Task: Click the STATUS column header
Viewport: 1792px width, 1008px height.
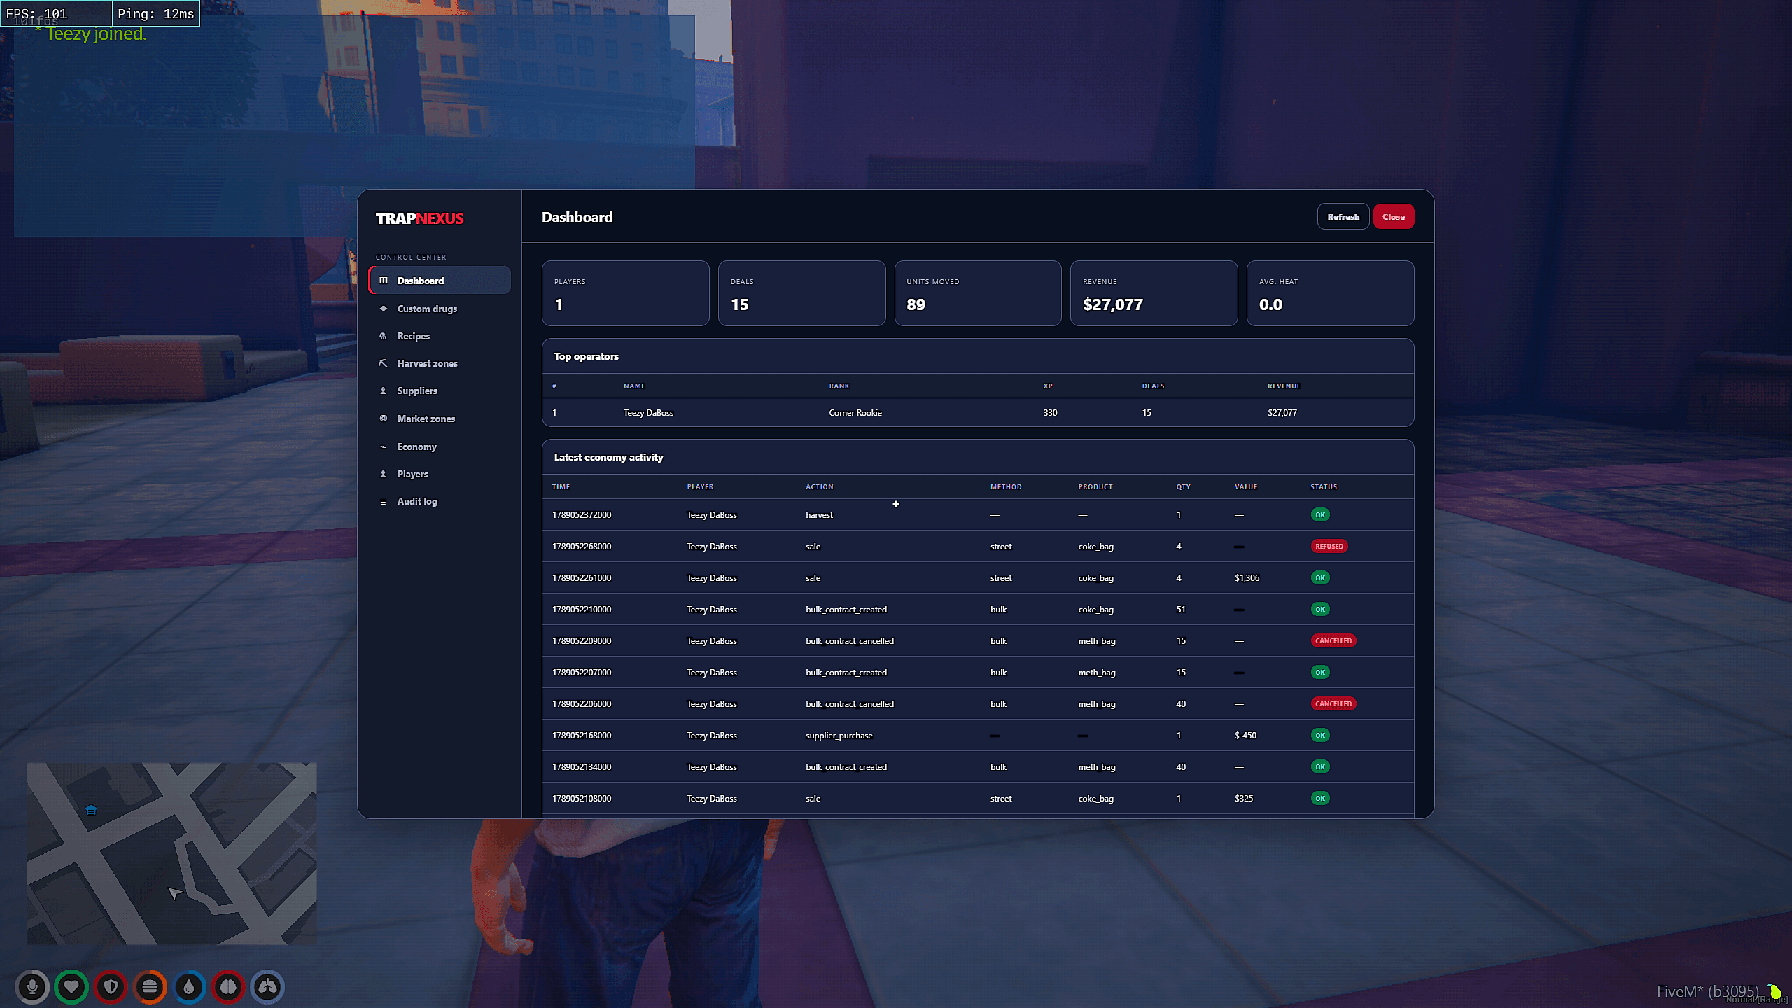Action: (x=1324, y=486)
